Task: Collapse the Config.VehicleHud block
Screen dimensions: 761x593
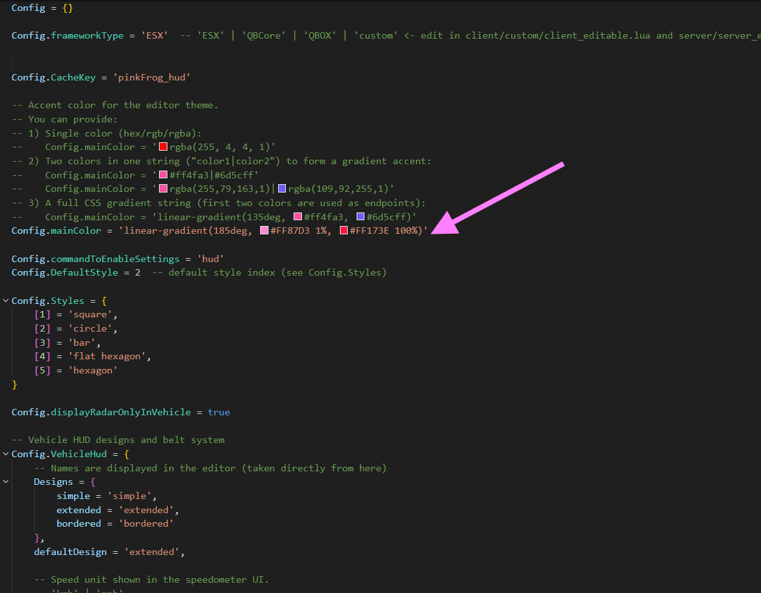Action: point(6,454)
